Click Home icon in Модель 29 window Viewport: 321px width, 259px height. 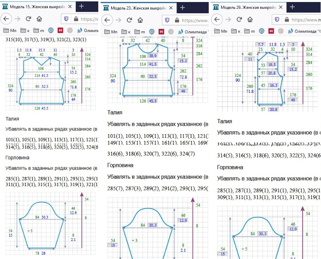tap(250, 19)
